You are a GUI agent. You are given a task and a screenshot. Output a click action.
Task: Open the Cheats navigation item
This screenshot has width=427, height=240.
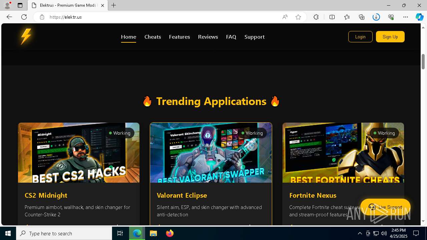[x=153, y=37]
